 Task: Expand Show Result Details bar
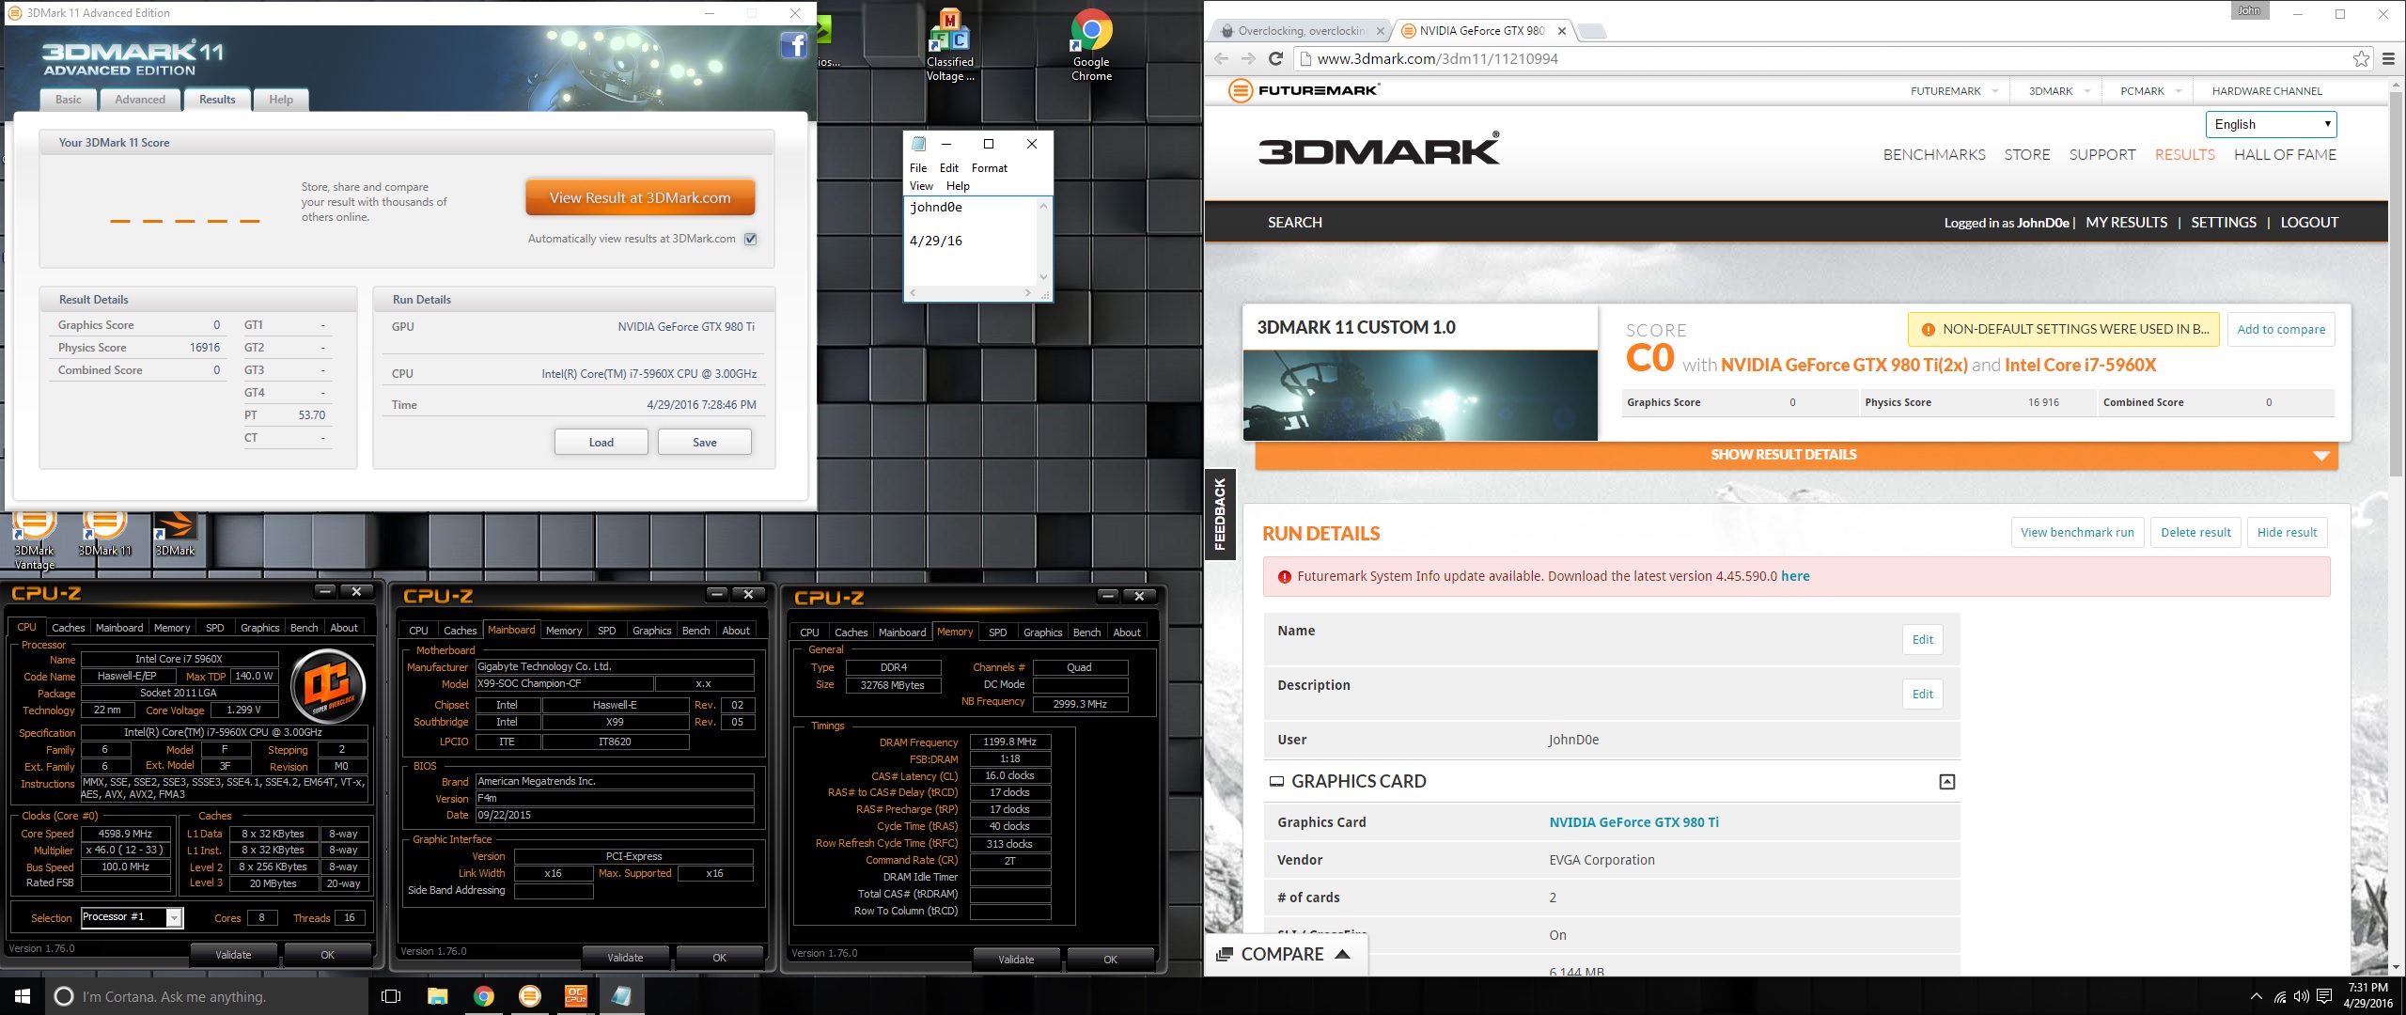click(1796, 455)
